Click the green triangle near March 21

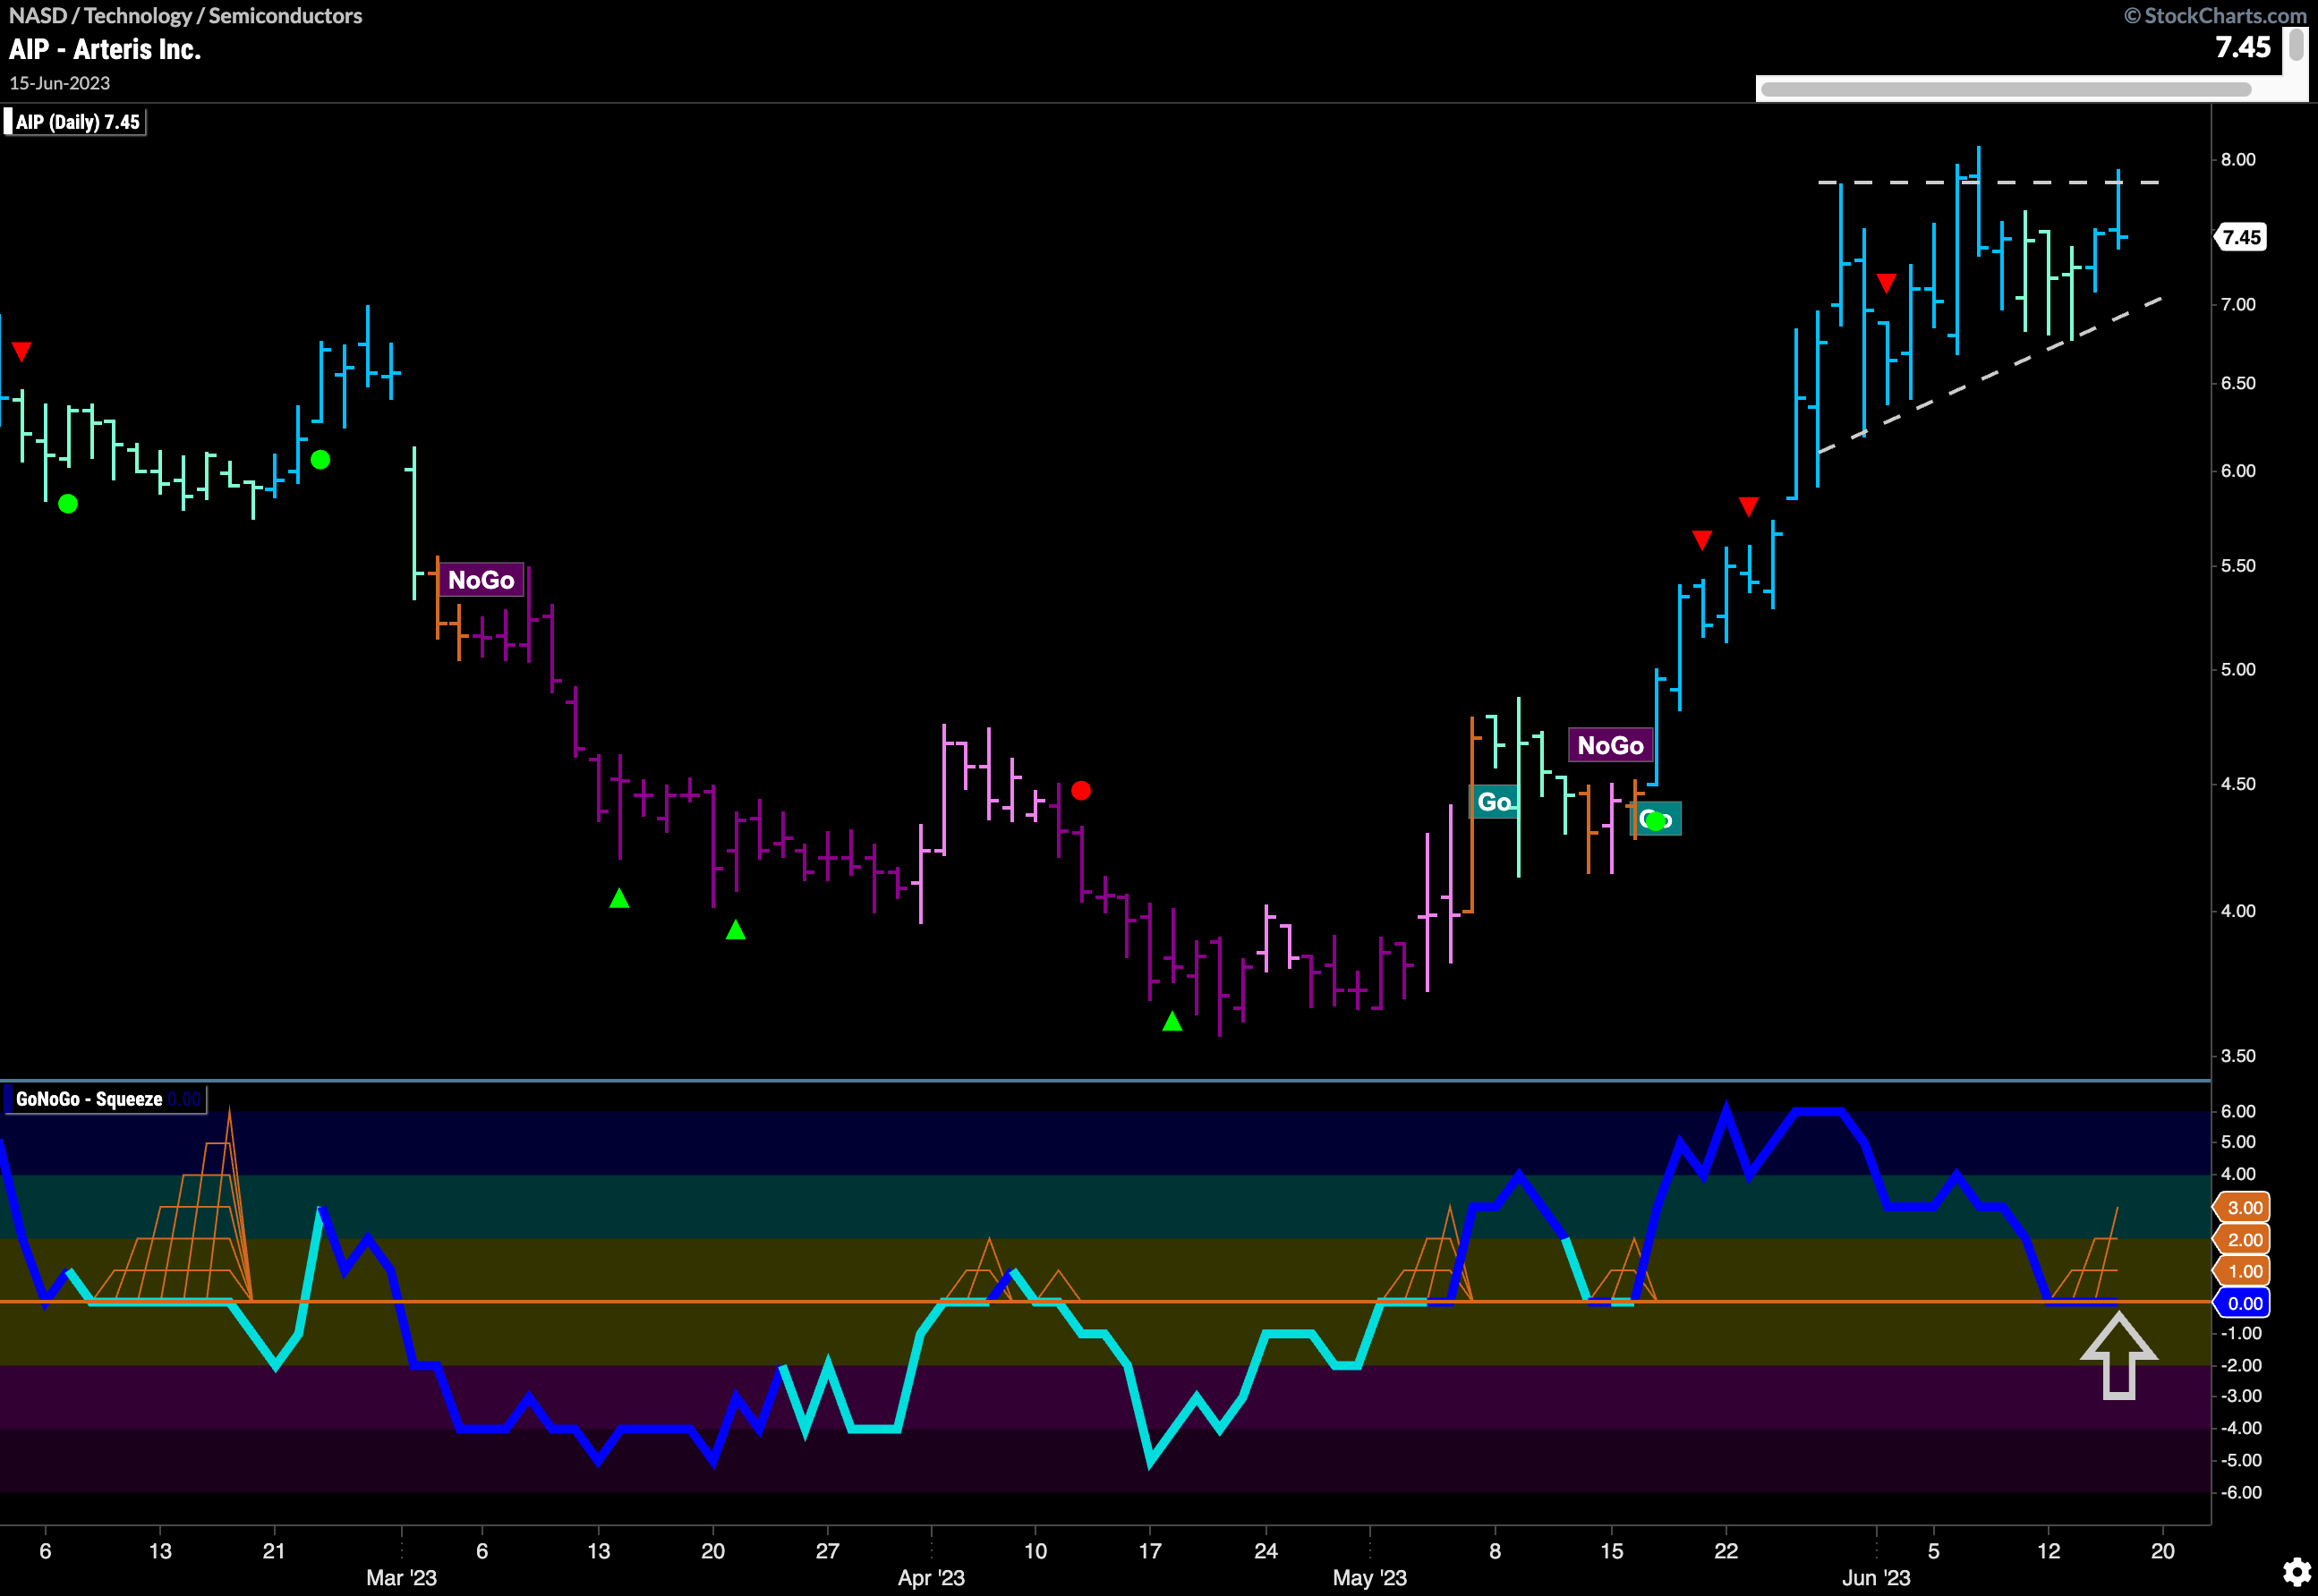pyautogui.click(x=736, y=930)
